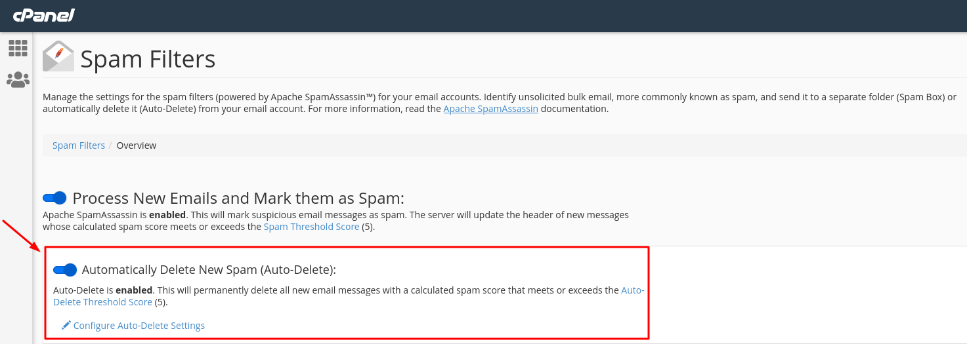Go to Spam Filters breadcrumb link
This screenshot has width=967, height=344.
coord(79,145)
